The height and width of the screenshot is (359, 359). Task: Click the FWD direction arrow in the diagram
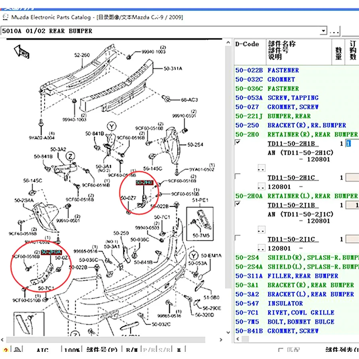pos(22,51)
